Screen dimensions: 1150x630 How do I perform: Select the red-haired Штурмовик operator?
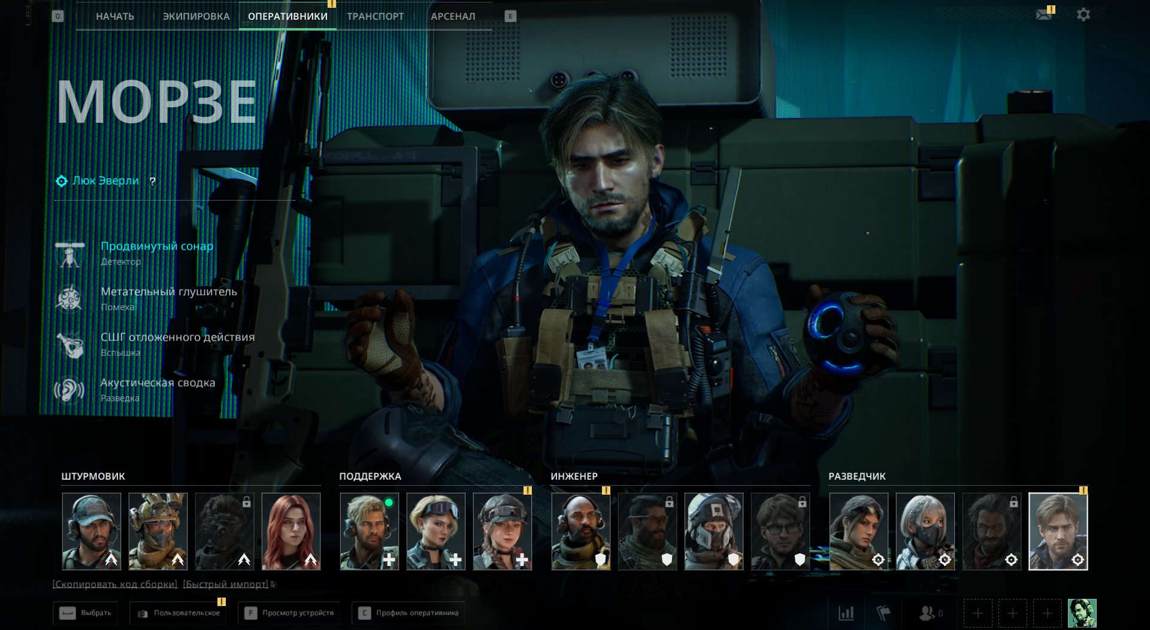tap(291, 531)
